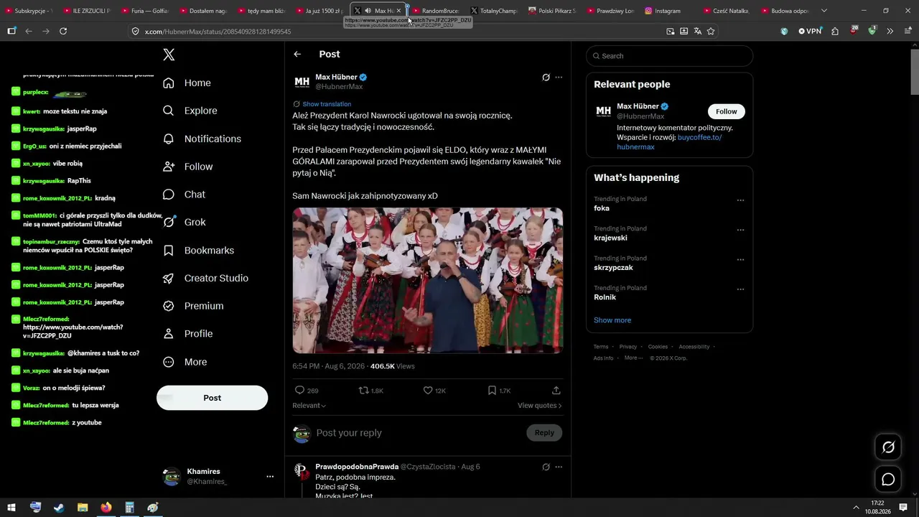Image resolution: width=919 pixels, height=517 pixels.
Task: Open more options on PrawdopodobnaPrawda's reply
Action: coord(559,467)
